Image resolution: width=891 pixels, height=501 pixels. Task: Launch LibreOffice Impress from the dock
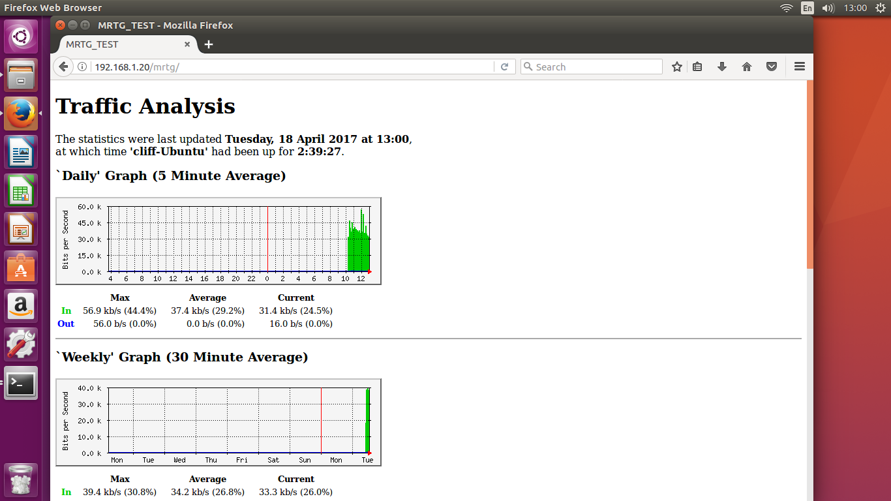click(x=21, y=229)
